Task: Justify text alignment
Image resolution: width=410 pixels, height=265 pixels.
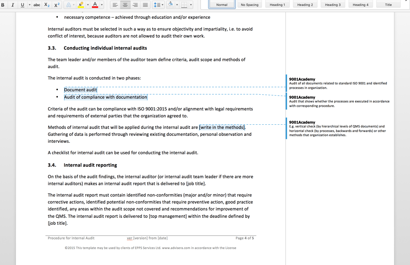Action: pos(145,5)
